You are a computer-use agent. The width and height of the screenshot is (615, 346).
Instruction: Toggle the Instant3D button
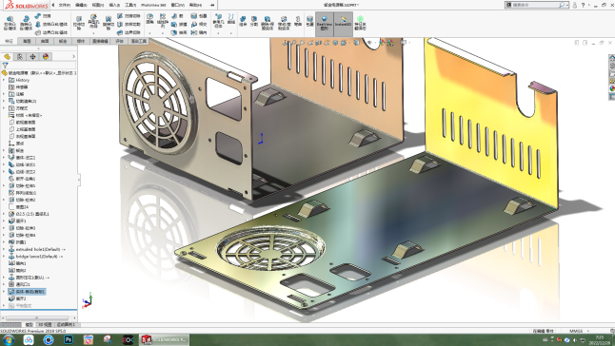point(343,24)
